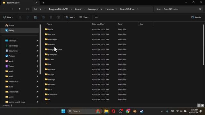Expand chevron after common in address bar
Viewport: 205px width, 115px height.
pos(117,9)
